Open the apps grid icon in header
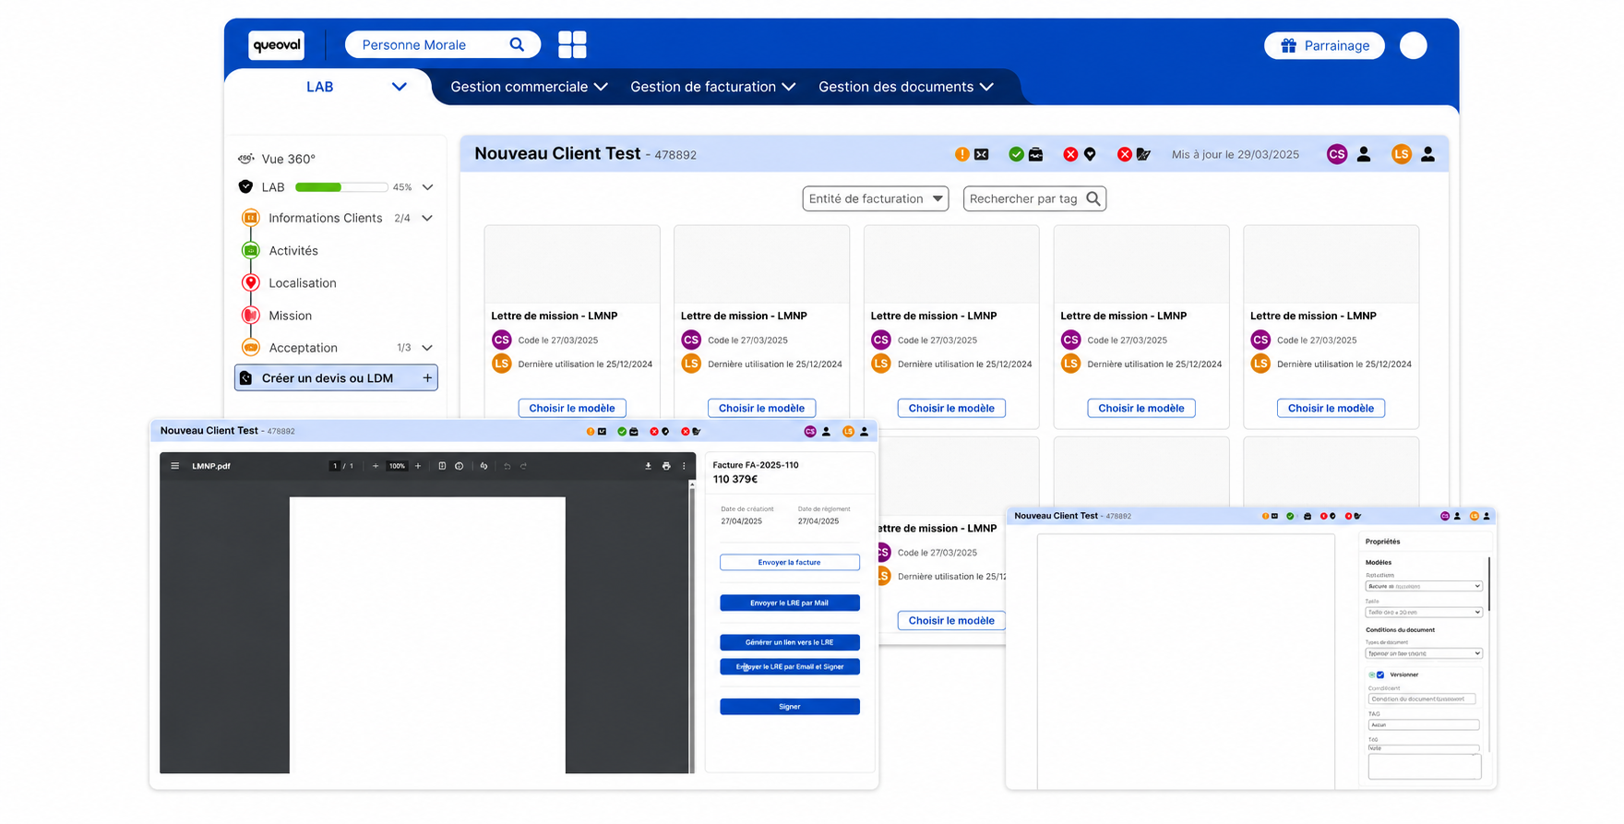This screenshot has height=824, width=1624. click(572, 44)
